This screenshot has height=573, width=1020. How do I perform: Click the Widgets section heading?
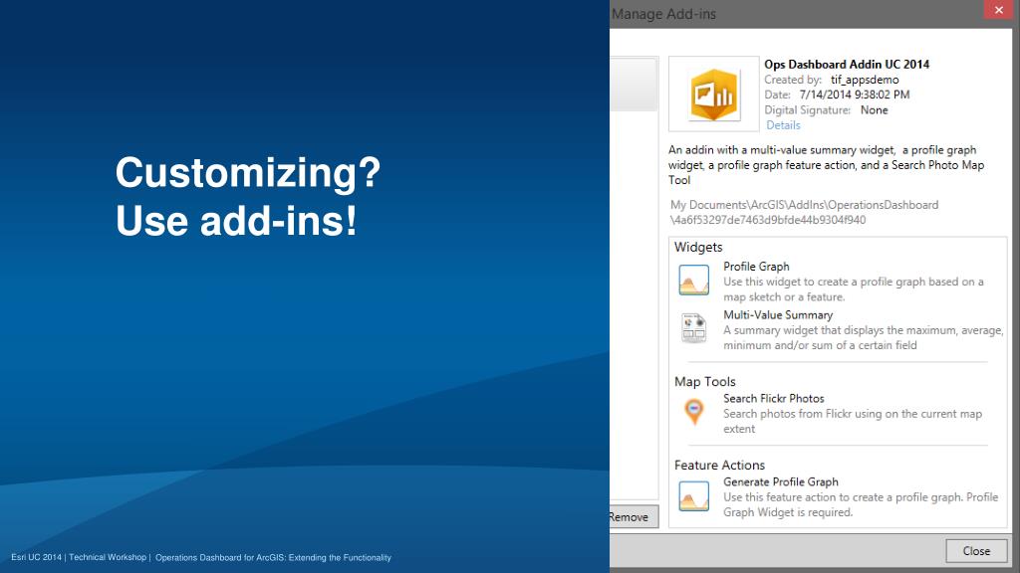[698, 248]
